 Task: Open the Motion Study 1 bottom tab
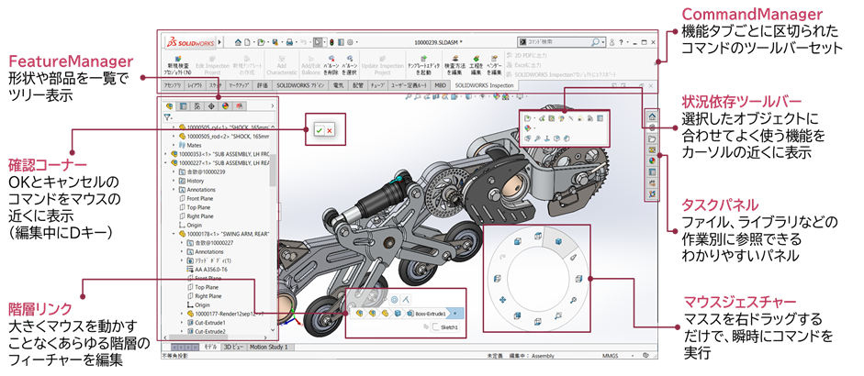pyautogui.click(x=271, y=348)
